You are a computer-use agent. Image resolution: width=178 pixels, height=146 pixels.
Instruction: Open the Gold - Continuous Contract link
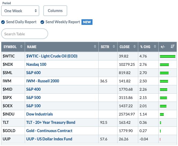pos(49,131)
